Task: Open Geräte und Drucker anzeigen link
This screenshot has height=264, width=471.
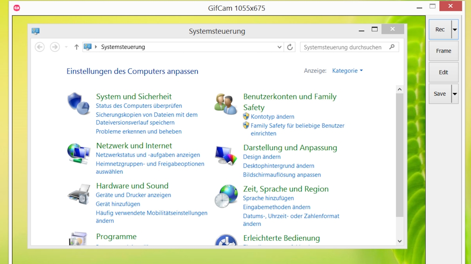Action: [x=133, y=195]
